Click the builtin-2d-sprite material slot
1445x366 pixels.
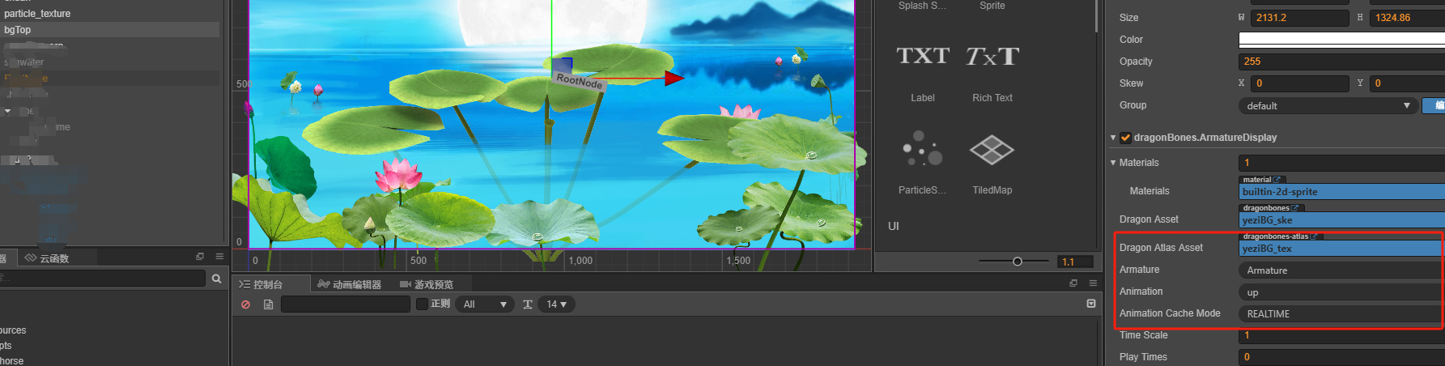(x=1341, y=192)
